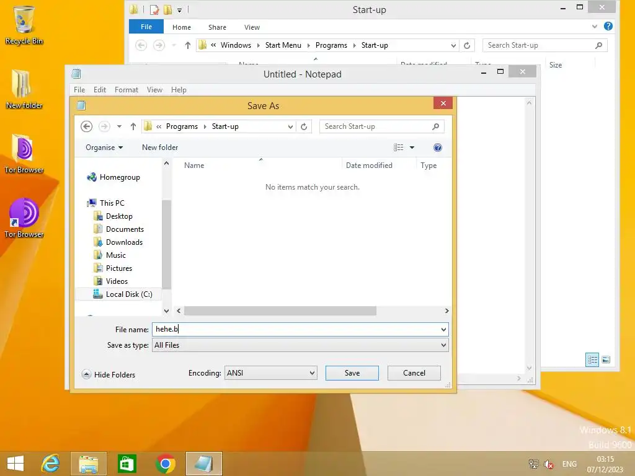Open the view options dropdown arrow in Save As

(x=412, y=148)
